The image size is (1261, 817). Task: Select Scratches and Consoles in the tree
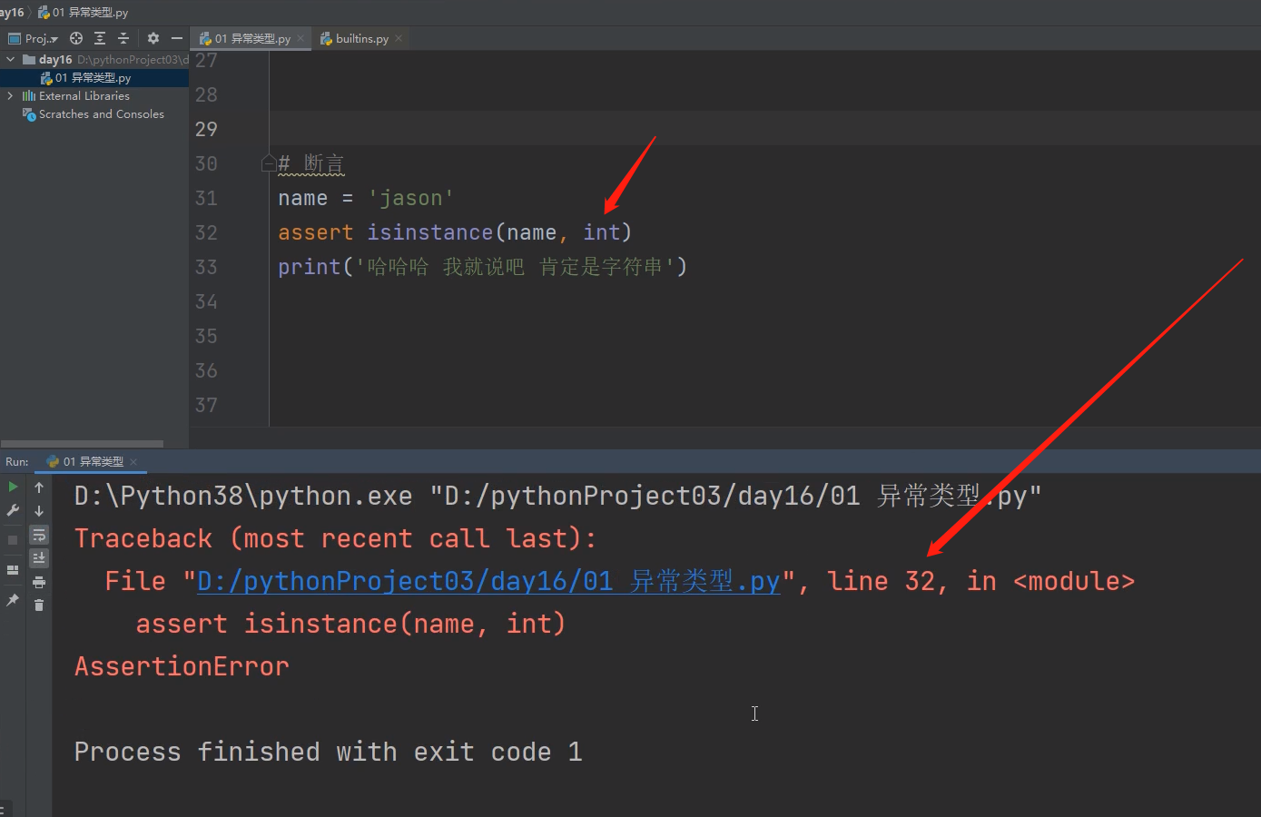pyautogui.click(x=94, y=114)
